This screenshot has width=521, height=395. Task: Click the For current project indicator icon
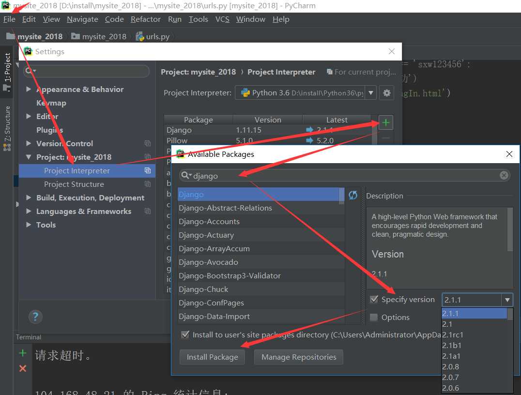(329, 72)
